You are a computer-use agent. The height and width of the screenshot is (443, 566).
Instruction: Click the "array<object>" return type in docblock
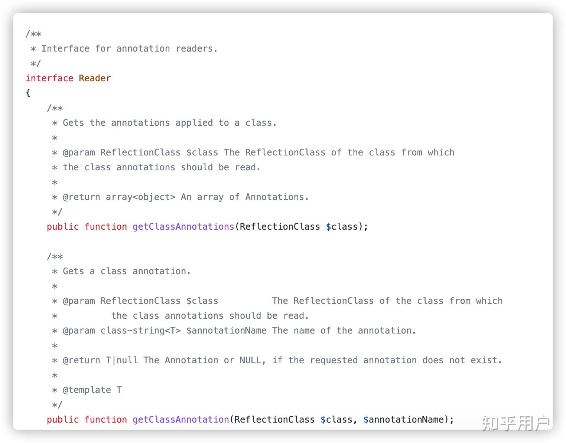[140, 197]
